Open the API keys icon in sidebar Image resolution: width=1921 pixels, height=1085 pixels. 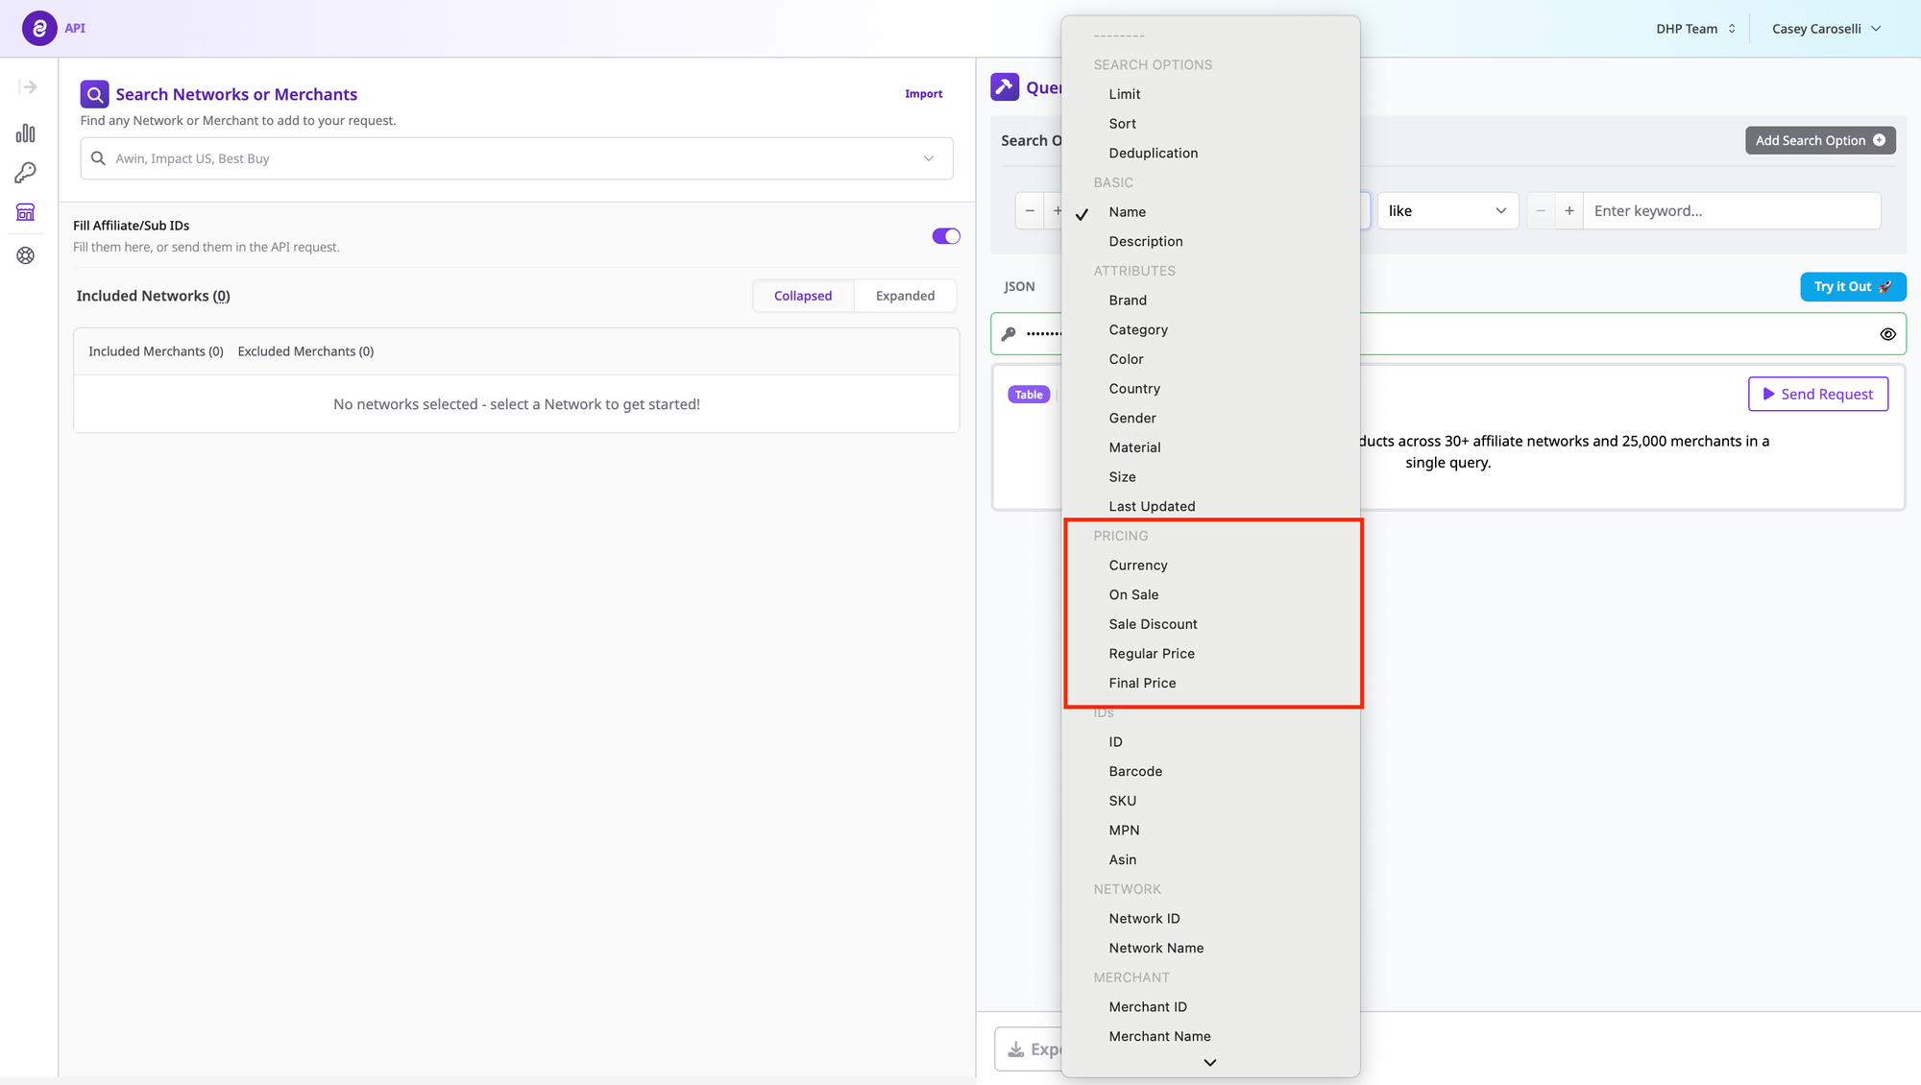click(26, 173)
